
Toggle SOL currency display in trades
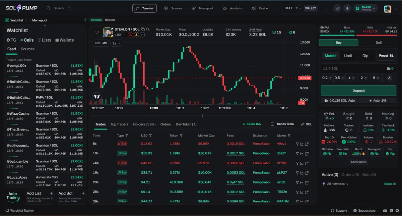point(307,124)
